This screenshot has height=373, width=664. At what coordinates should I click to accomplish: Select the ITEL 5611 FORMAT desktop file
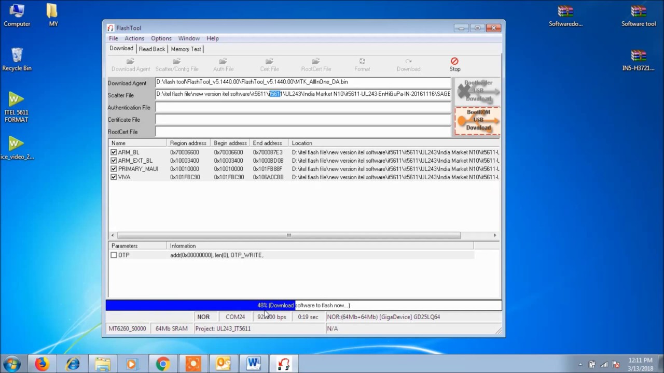click(17, 107)
